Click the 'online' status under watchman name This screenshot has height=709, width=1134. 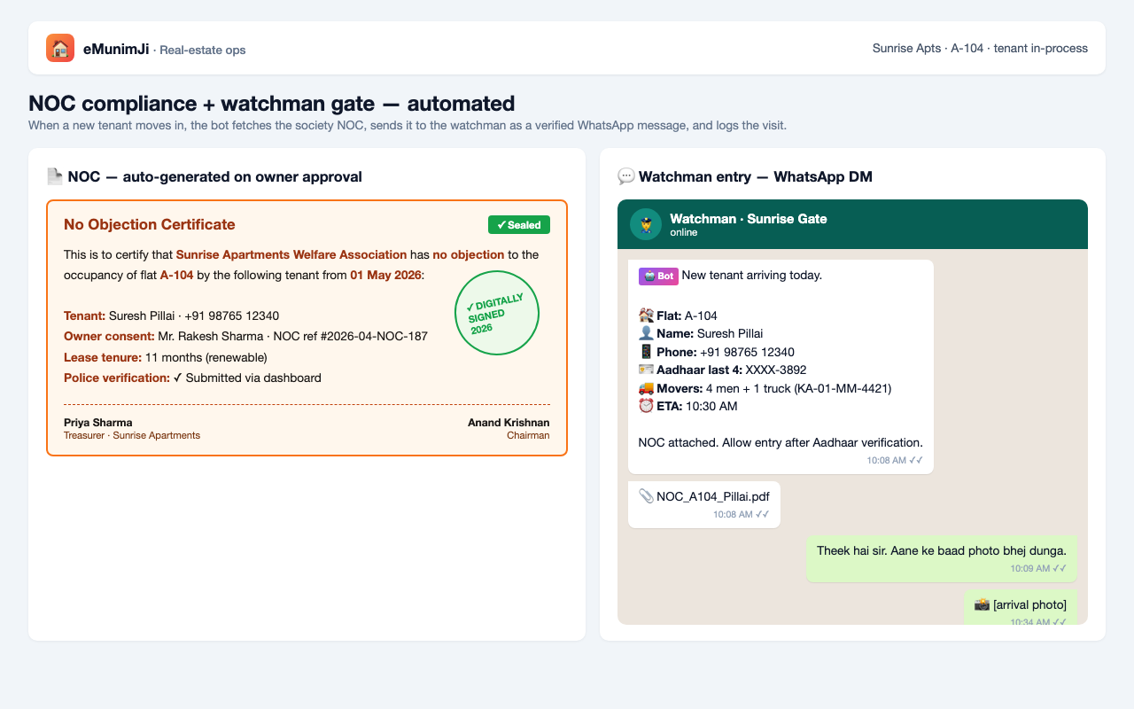click(684, 232)
